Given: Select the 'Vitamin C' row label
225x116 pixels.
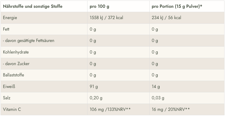Looking at the screenshot, I should tap(12, 109).
